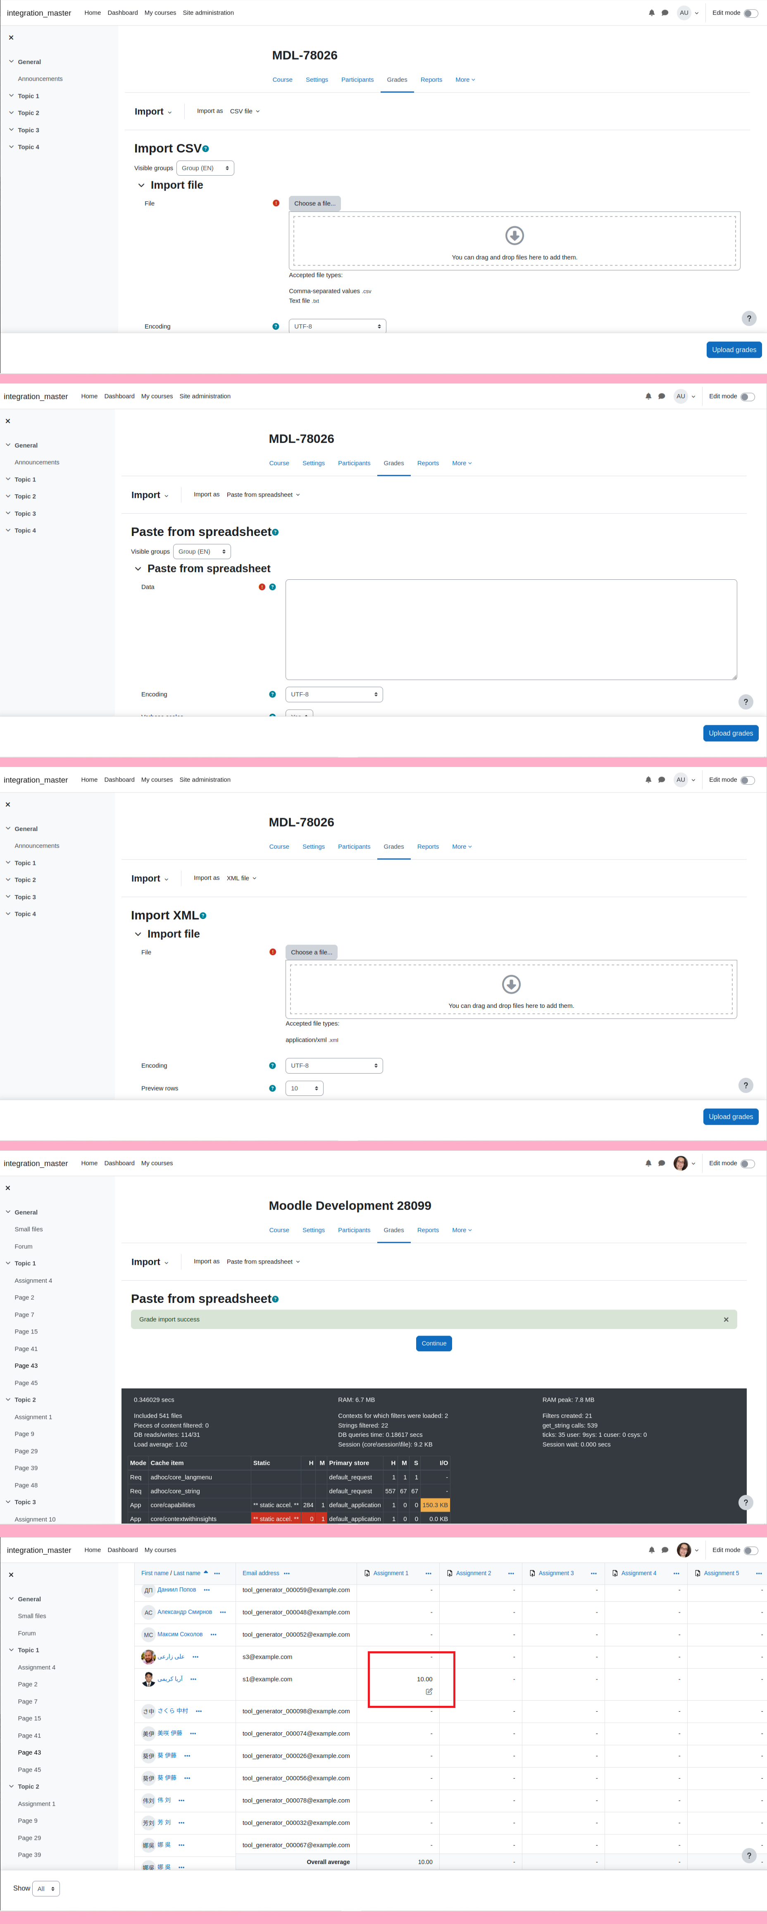Click Encoding help icon on Import CSV page
Image resolution: width=767 pixels, height=1924 pixels.
(276, 326)
